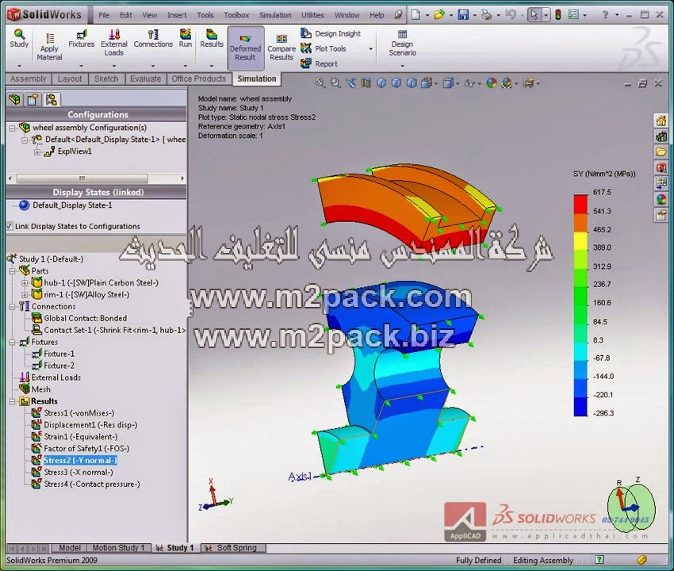The image size is (674, 571).
Task: Click the Save toolbar icon
Action: (x=463, y=15)
